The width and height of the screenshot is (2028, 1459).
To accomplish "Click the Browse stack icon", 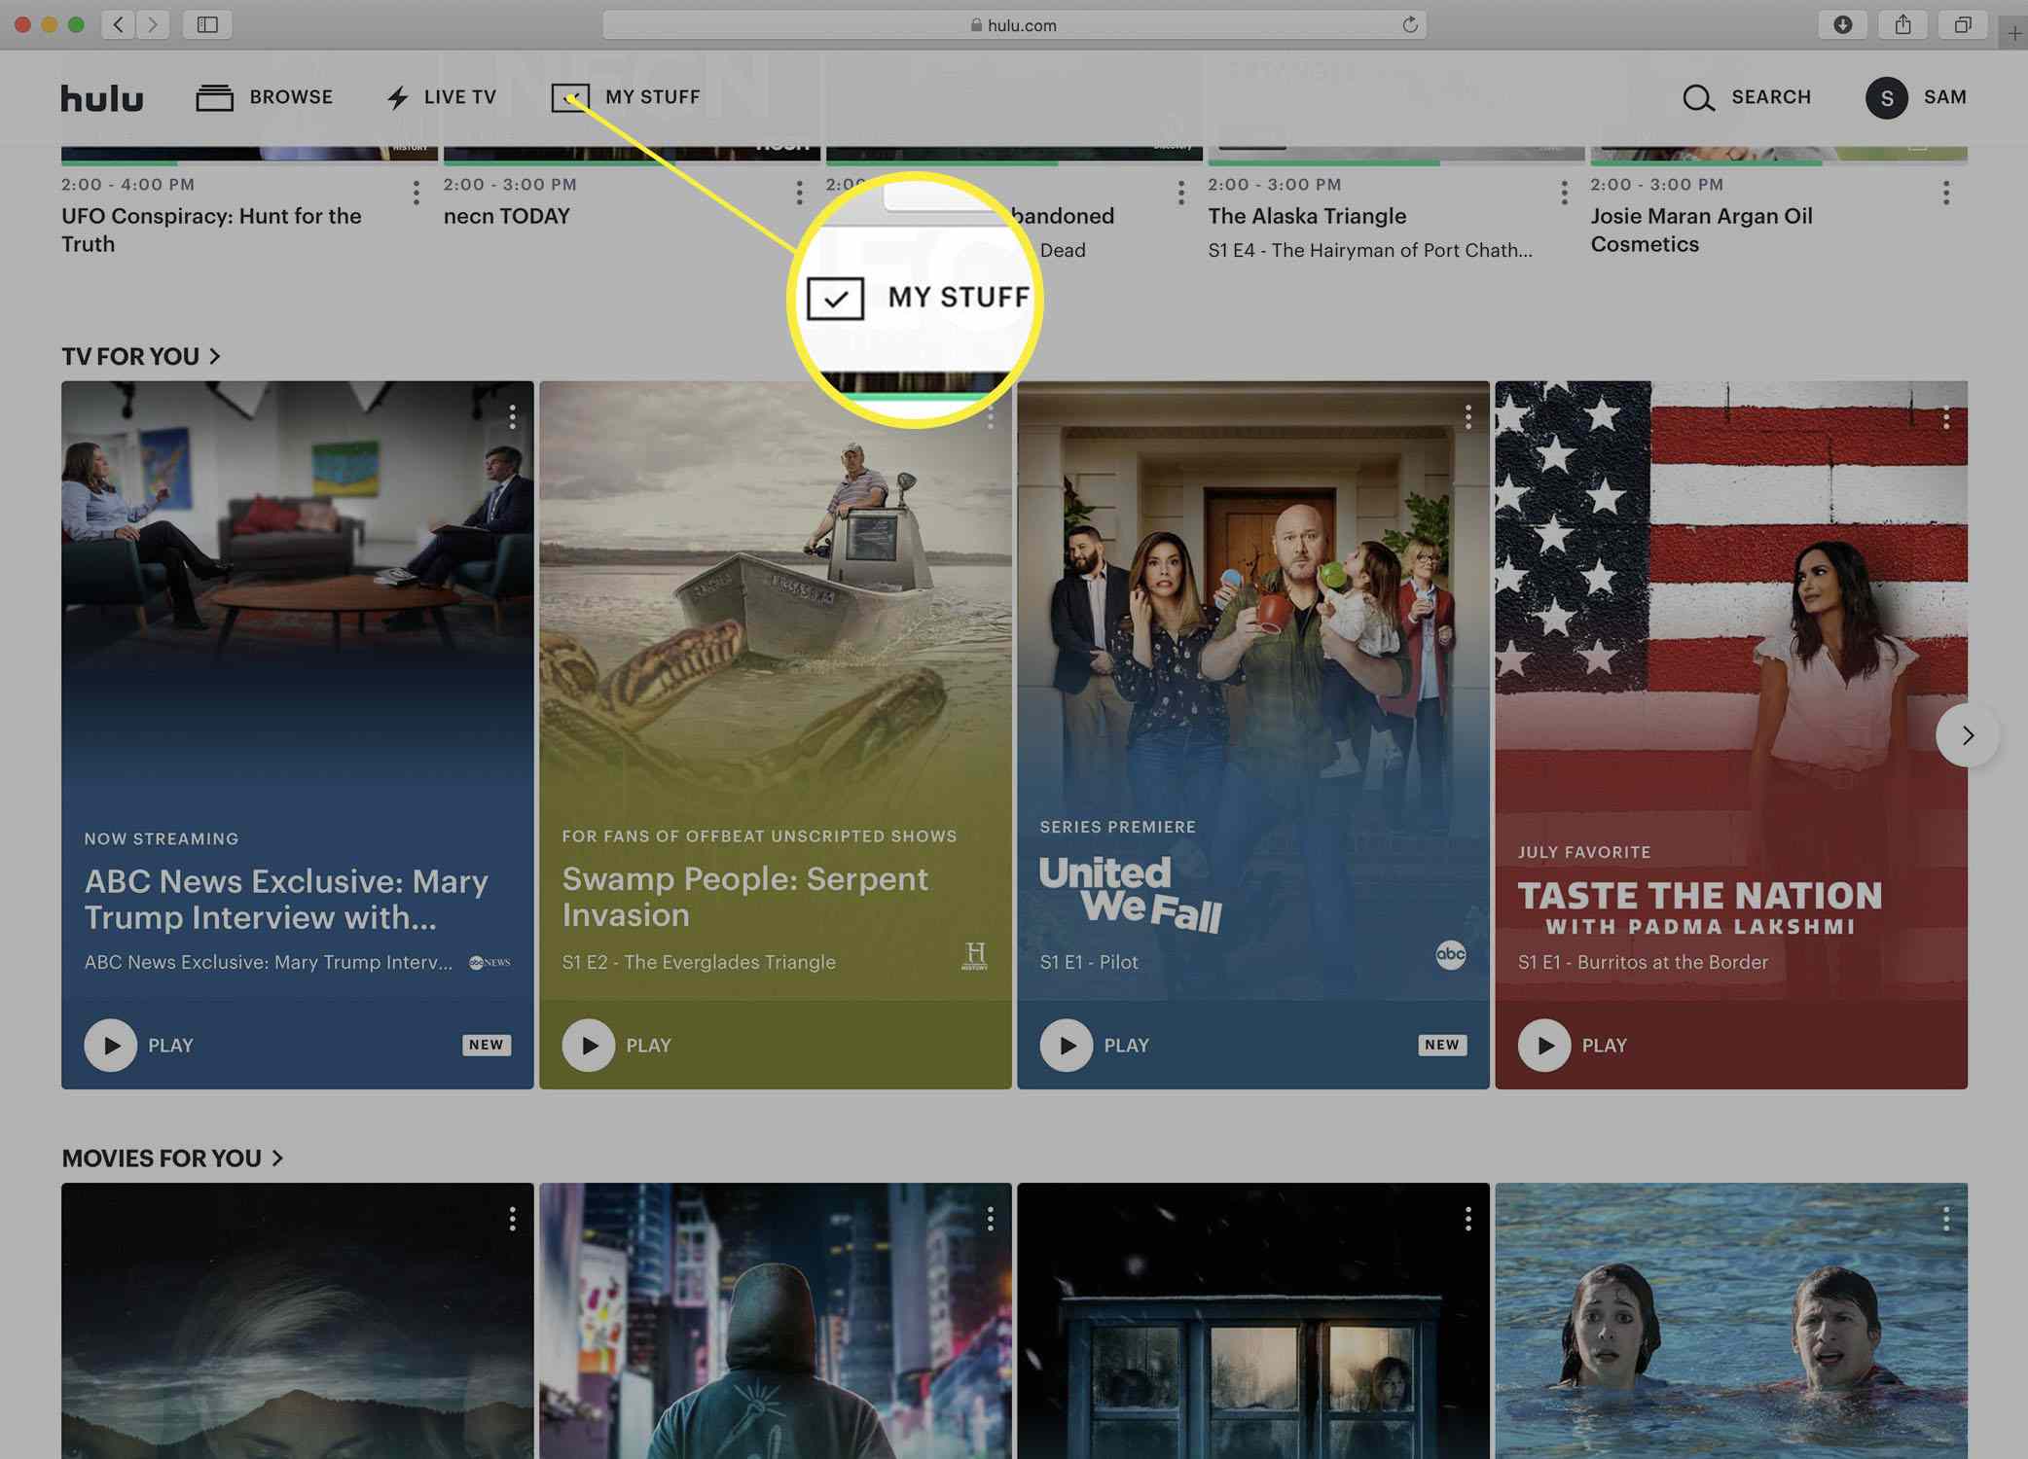I will click(x=214, y=97).
